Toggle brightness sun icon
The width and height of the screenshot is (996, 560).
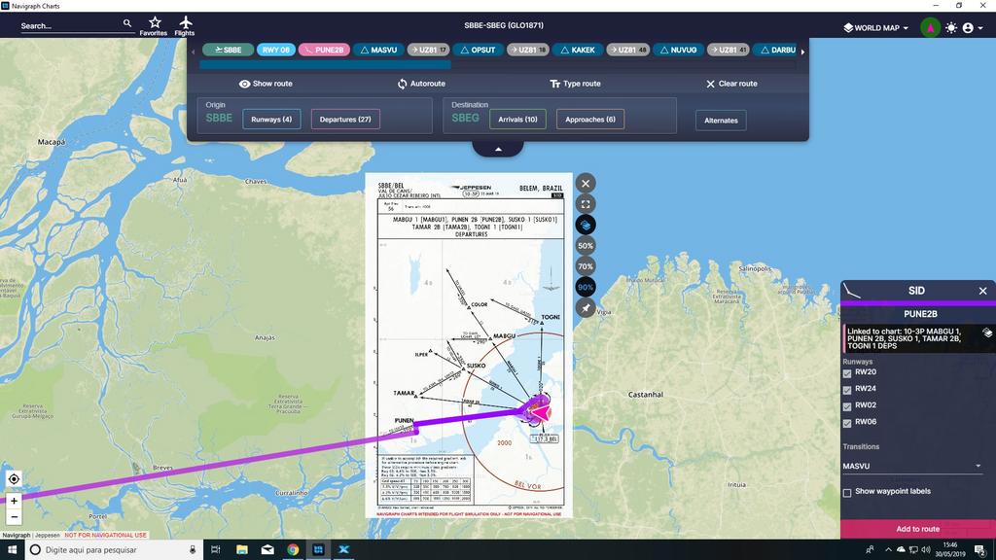[951, 28]
